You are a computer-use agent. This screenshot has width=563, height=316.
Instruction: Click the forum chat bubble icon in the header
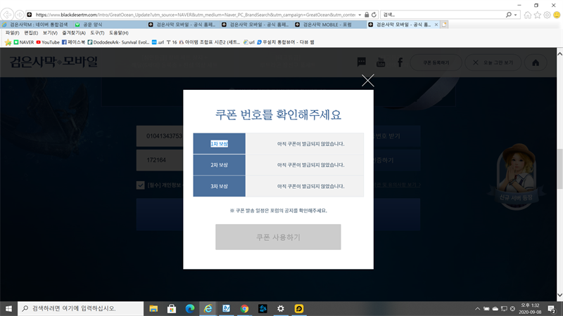pos(362,62)
